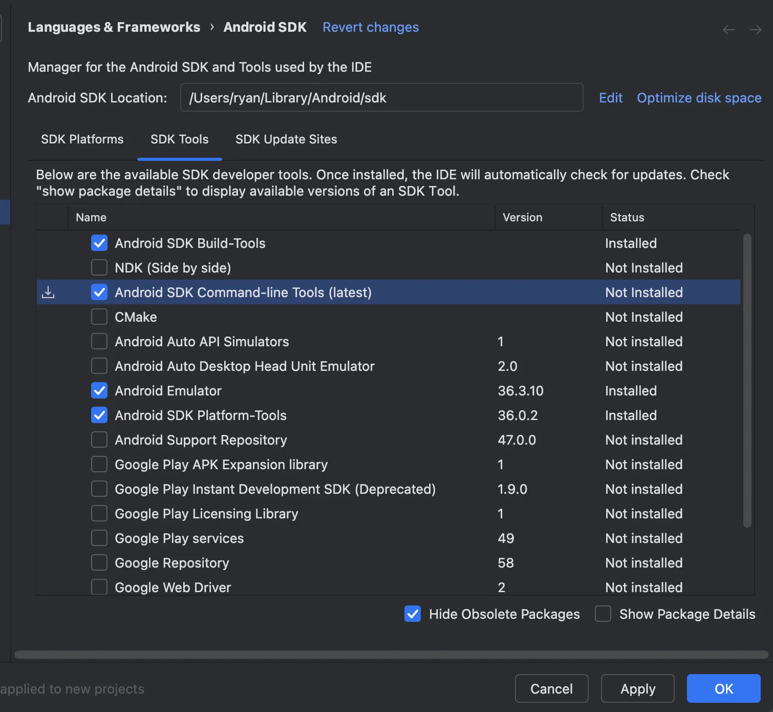Click the Android SDK Location field
Image resolution: width=773 pixels, height=712 pixels.
(381, 98)
